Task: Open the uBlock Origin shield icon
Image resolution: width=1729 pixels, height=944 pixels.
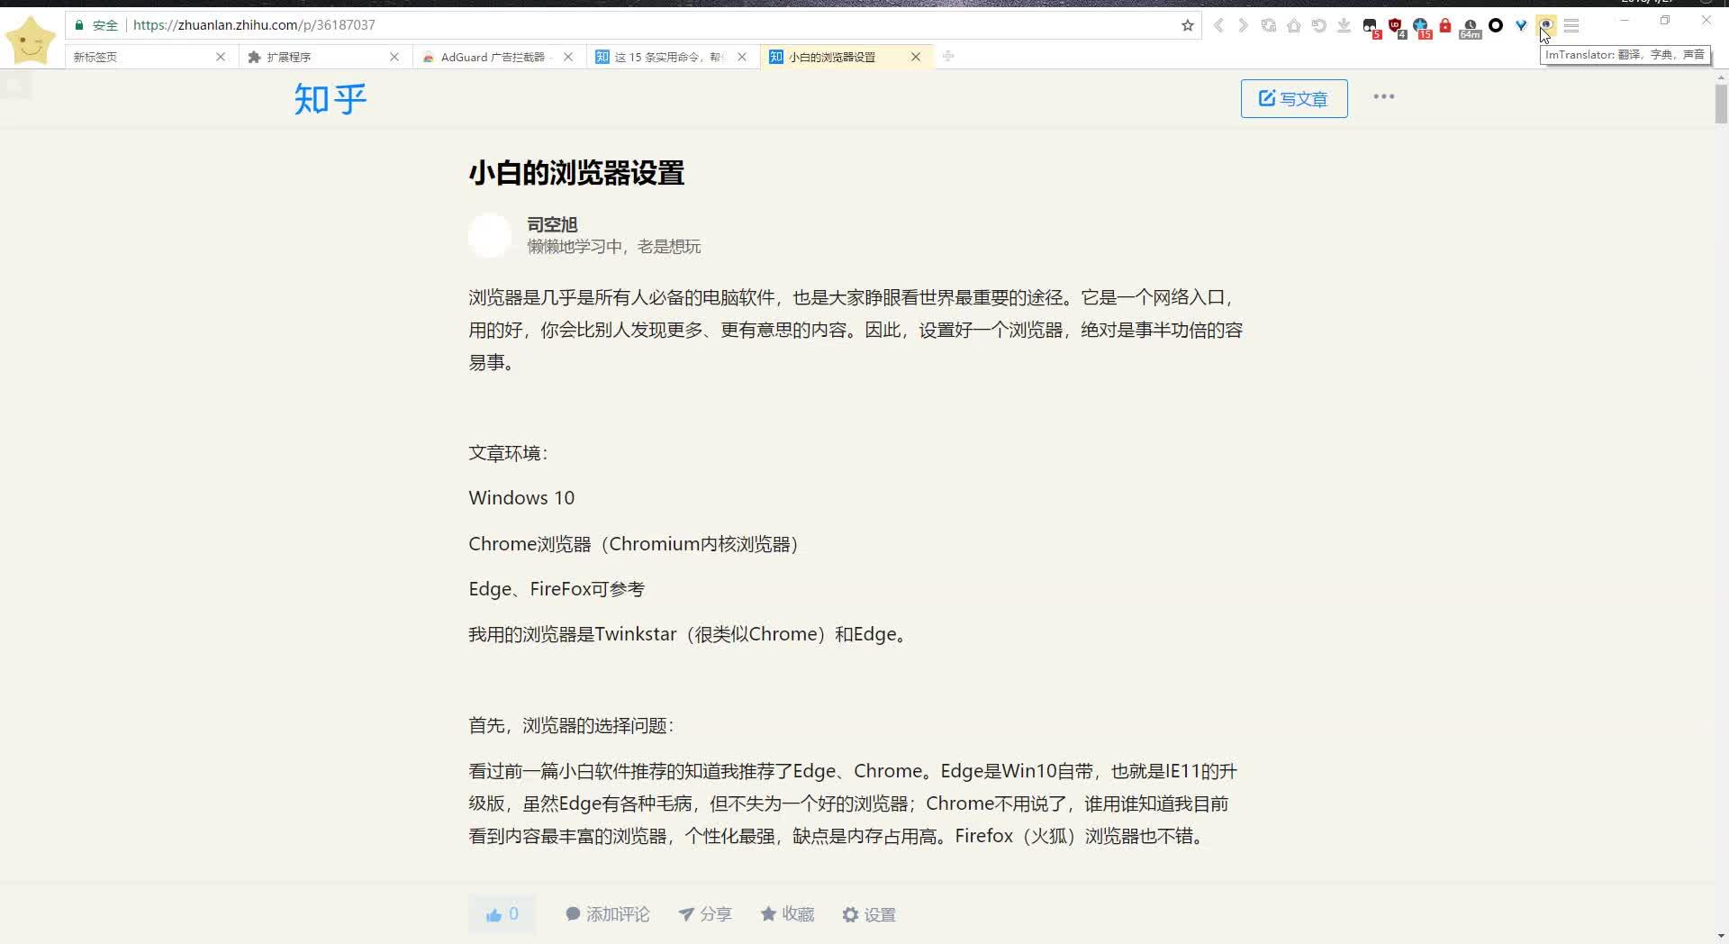Action: click(1396, 27)
